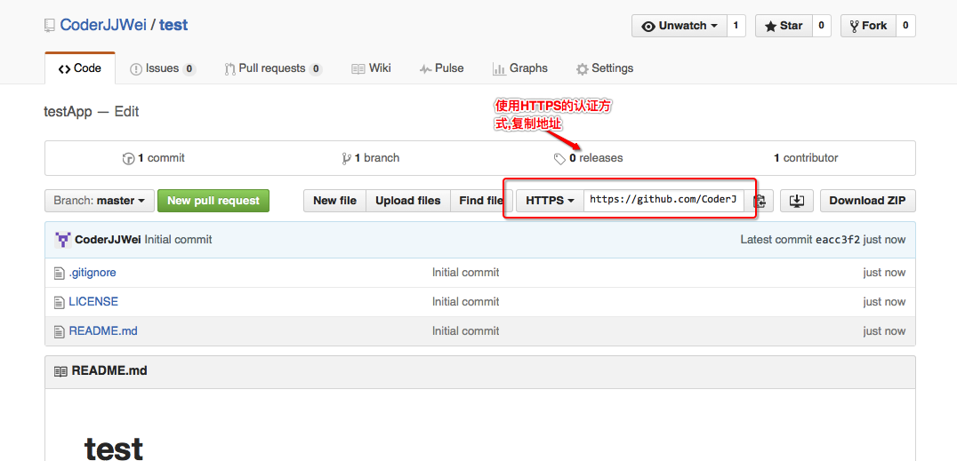
Task: Open the README.md file link
Action: 103,331
